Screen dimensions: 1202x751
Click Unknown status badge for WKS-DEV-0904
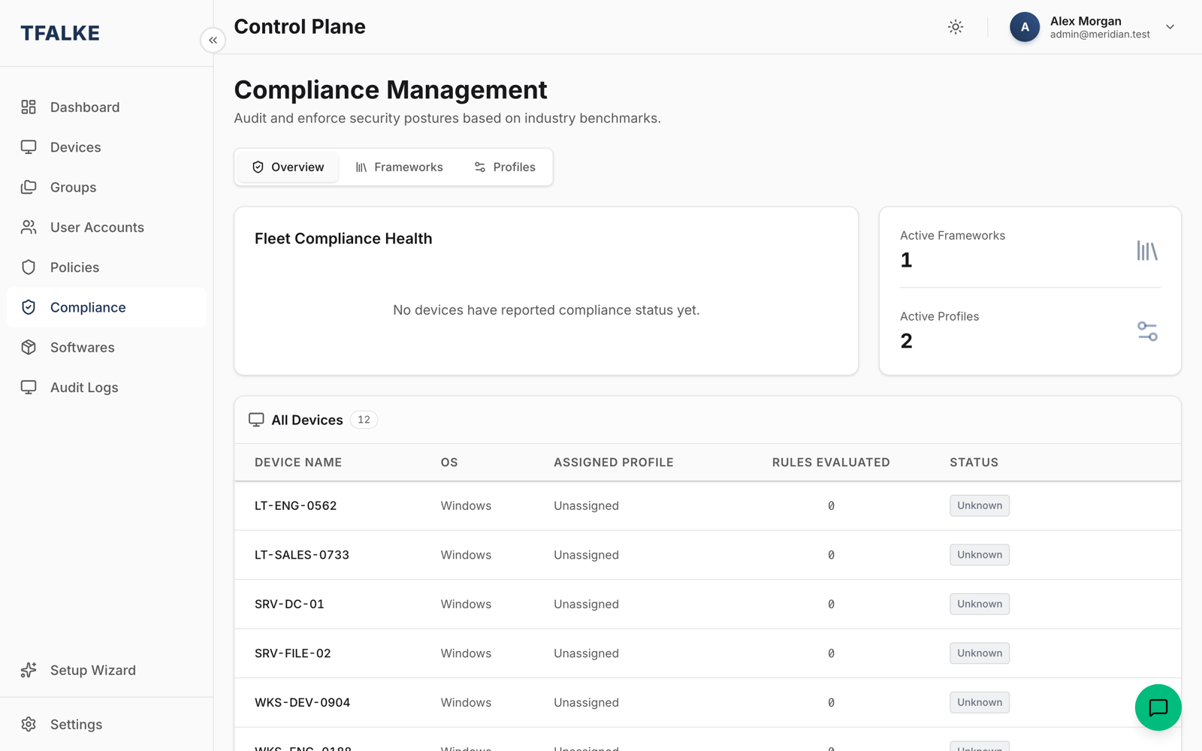980,702
